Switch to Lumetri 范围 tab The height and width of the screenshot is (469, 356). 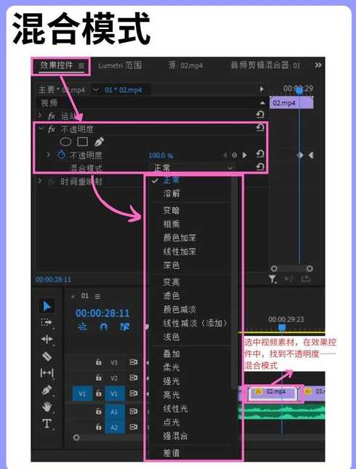121,65
